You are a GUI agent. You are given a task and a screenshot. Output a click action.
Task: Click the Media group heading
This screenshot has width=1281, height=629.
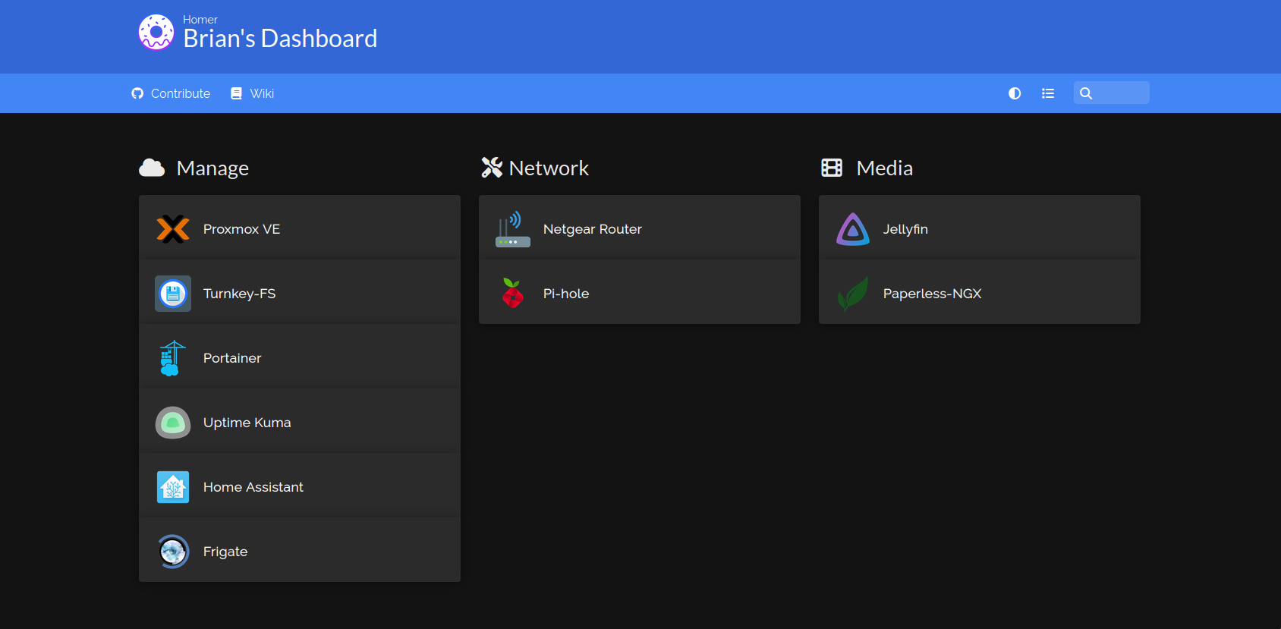pos(885,168)
